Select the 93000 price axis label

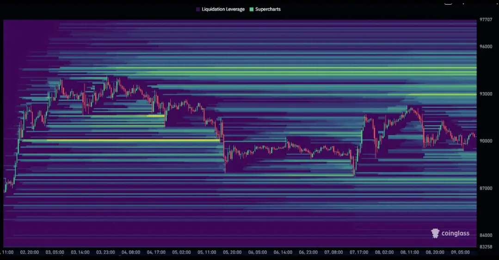[x=486, y=94]
